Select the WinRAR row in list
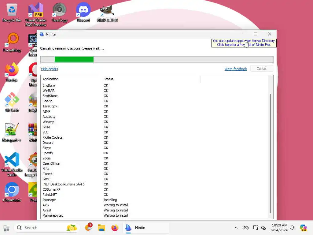The width and height of the screenshot is (313, 235). 154,91
